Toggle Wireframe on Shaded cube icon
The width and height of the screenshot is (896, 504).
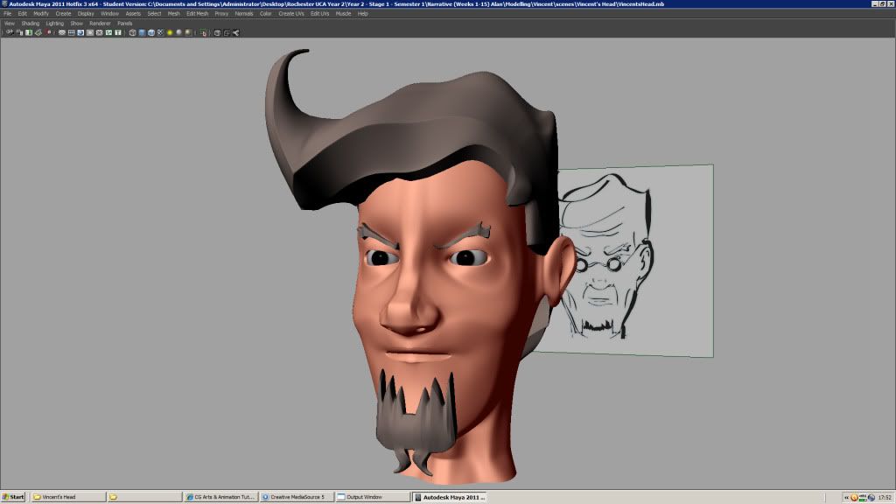point(151,32)
